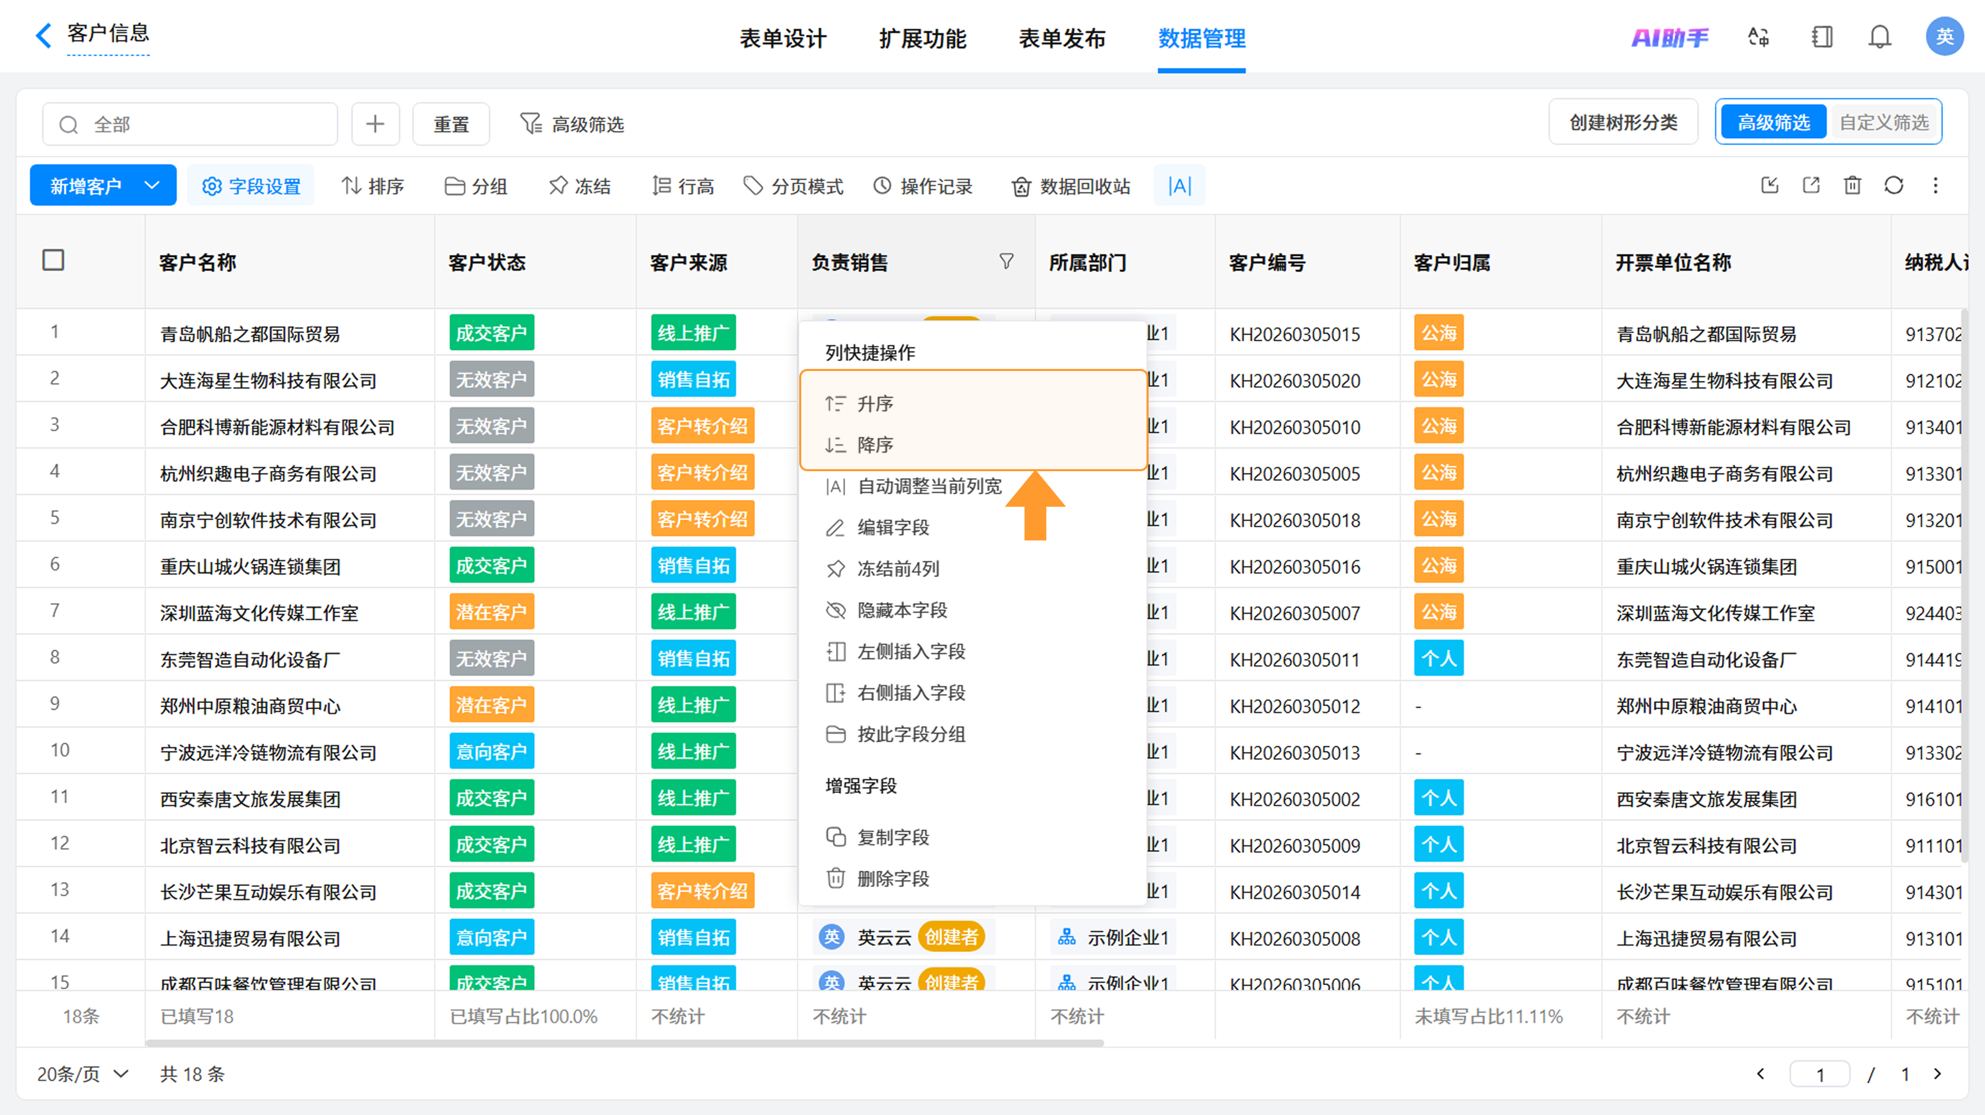Viewport: 1985px width, 1115px height.
Task: Switch to the 扩展功能 tab
Action: (922, 38)
